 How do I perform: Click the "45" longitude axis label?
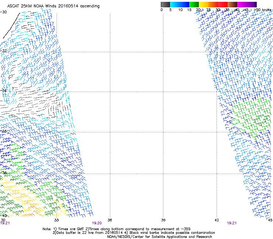[x=270, y=220]
